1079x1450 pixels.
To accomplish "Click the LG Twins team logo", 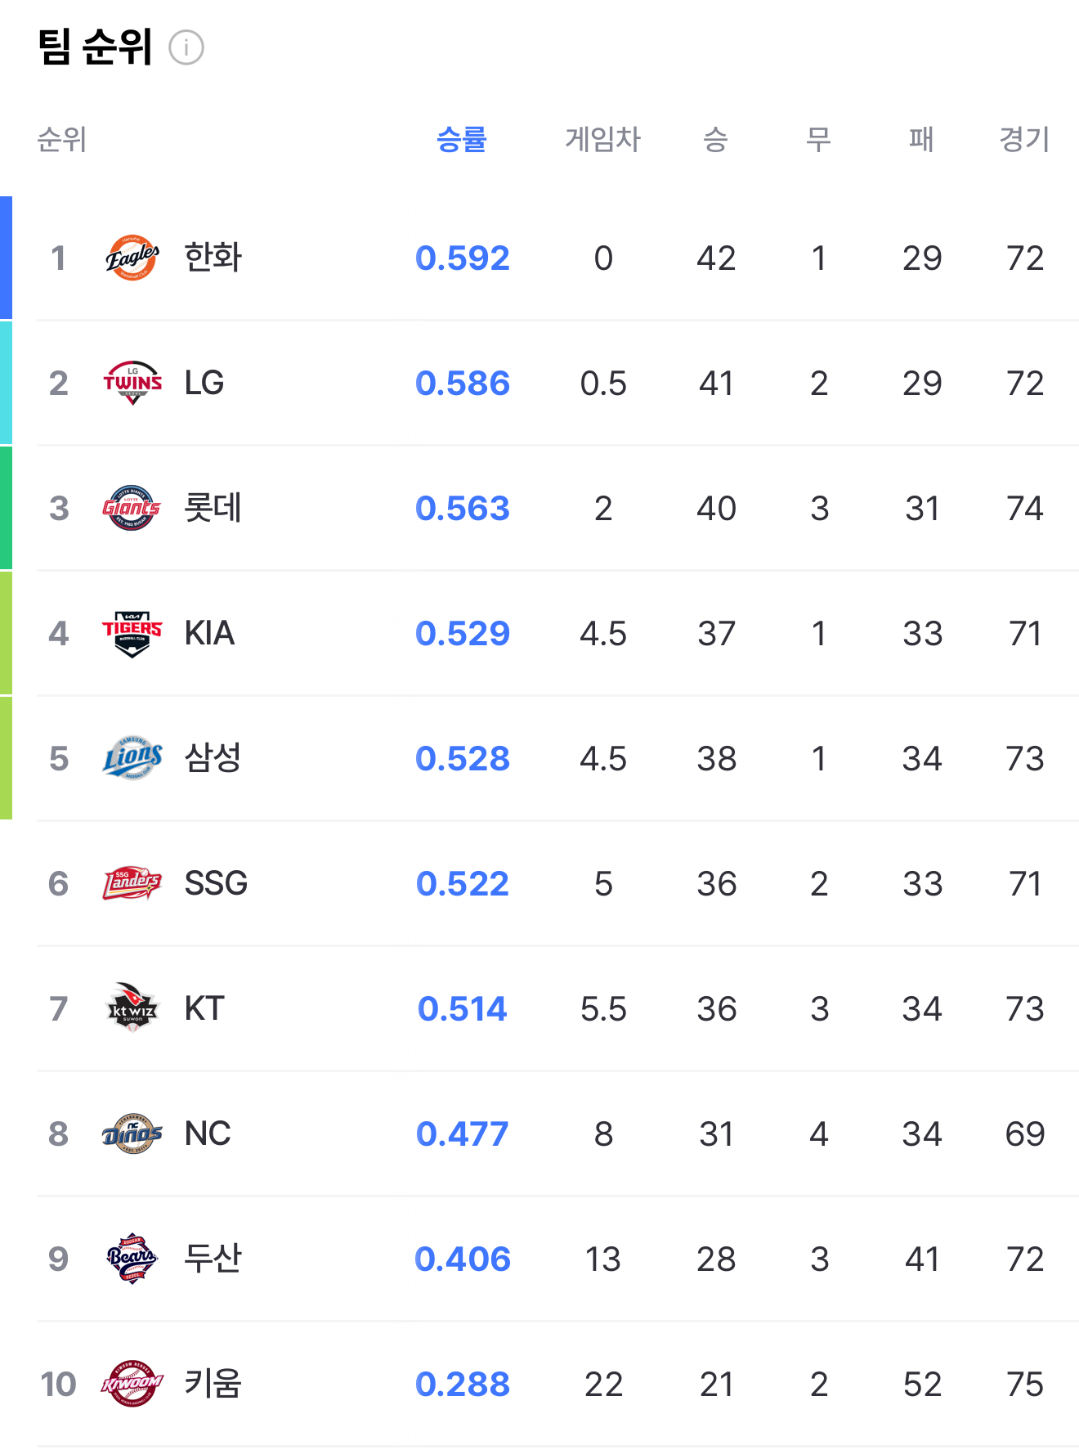I will pyautogui.click(x=132, y=383).
